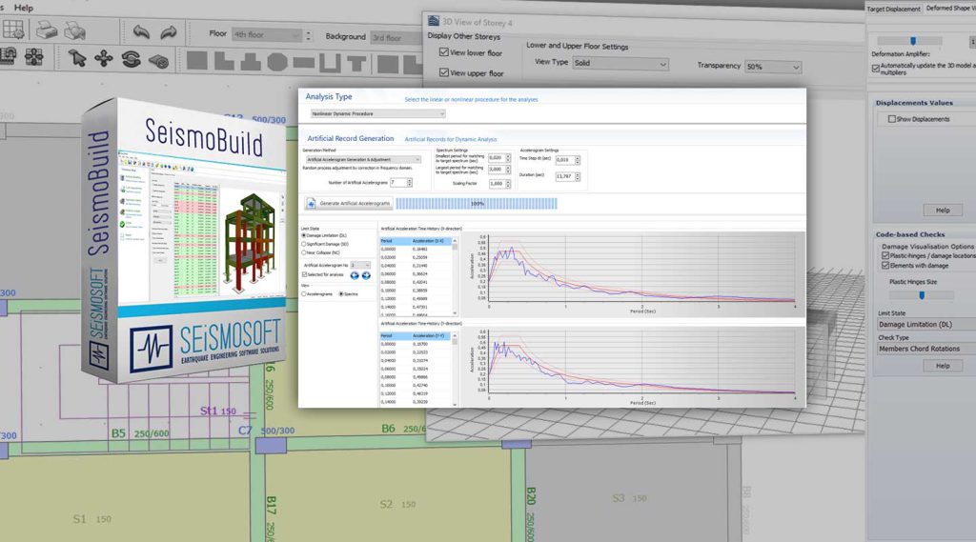This screenshot has width=976, height=542.
Task: Insert an L-shaped column section
Action: coord(223,61)
